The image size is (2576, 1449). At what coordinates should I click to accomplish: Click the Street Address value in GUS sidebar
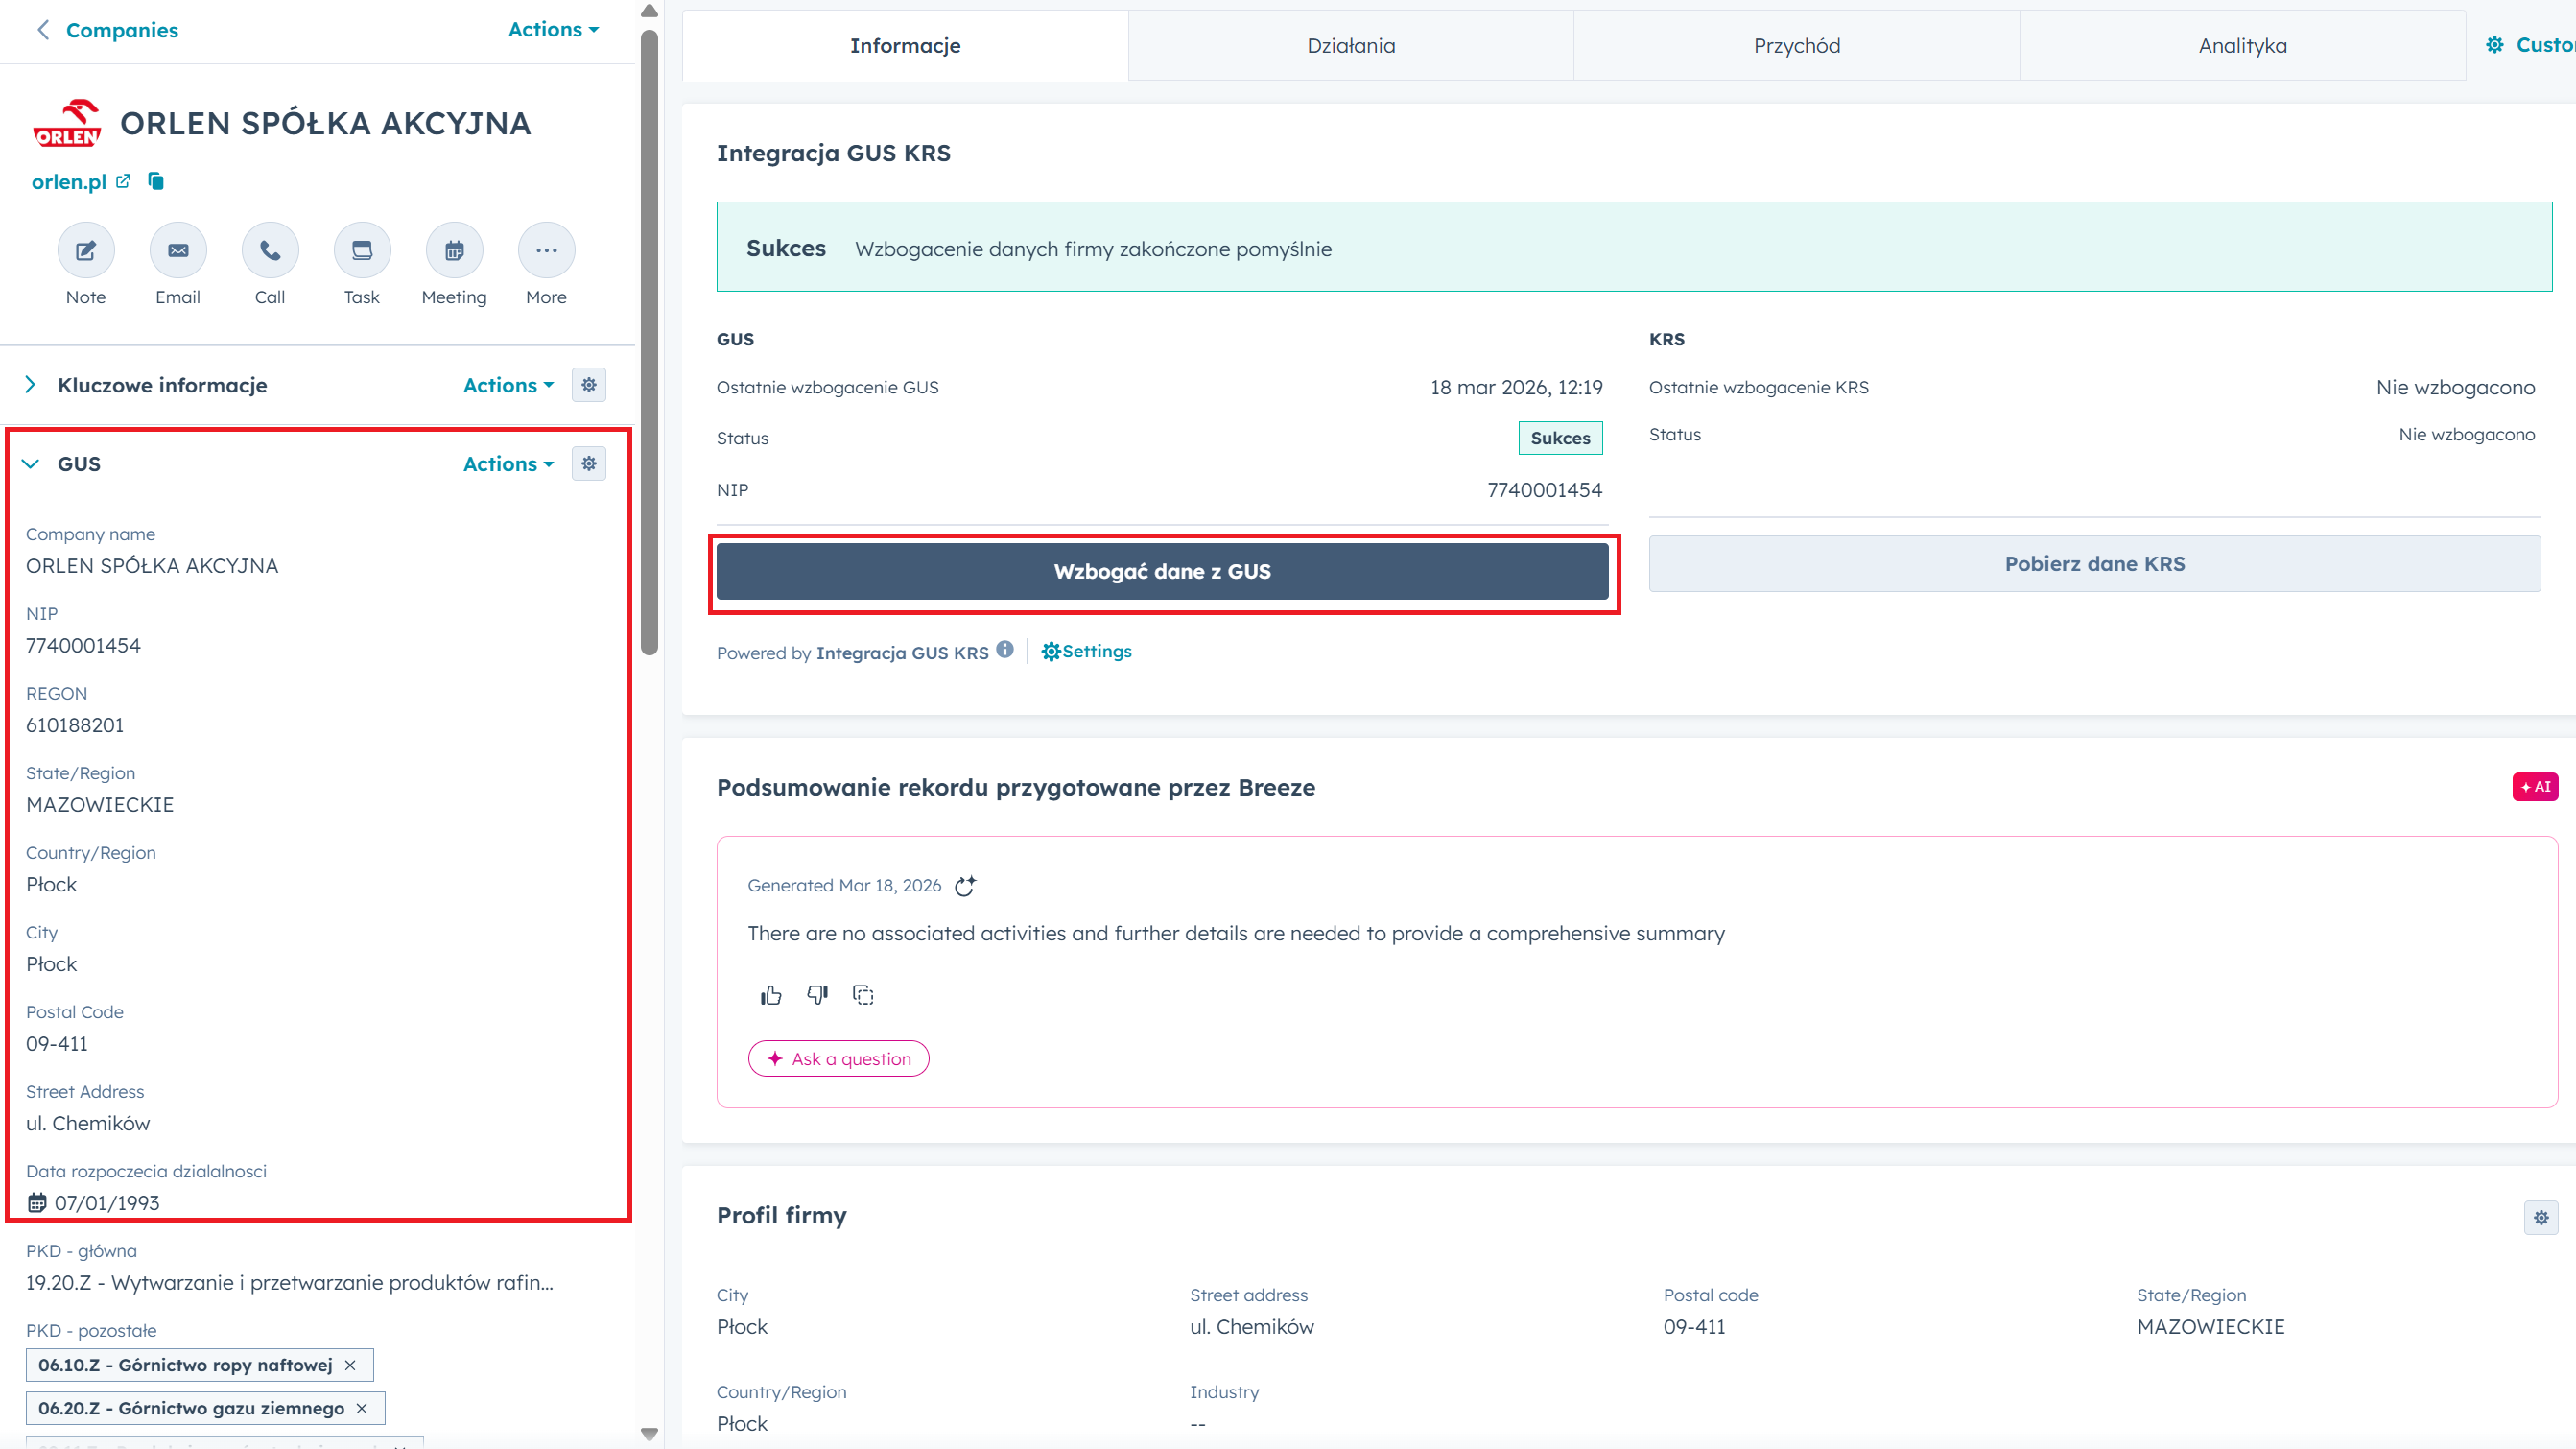(x=88, y=1124)
